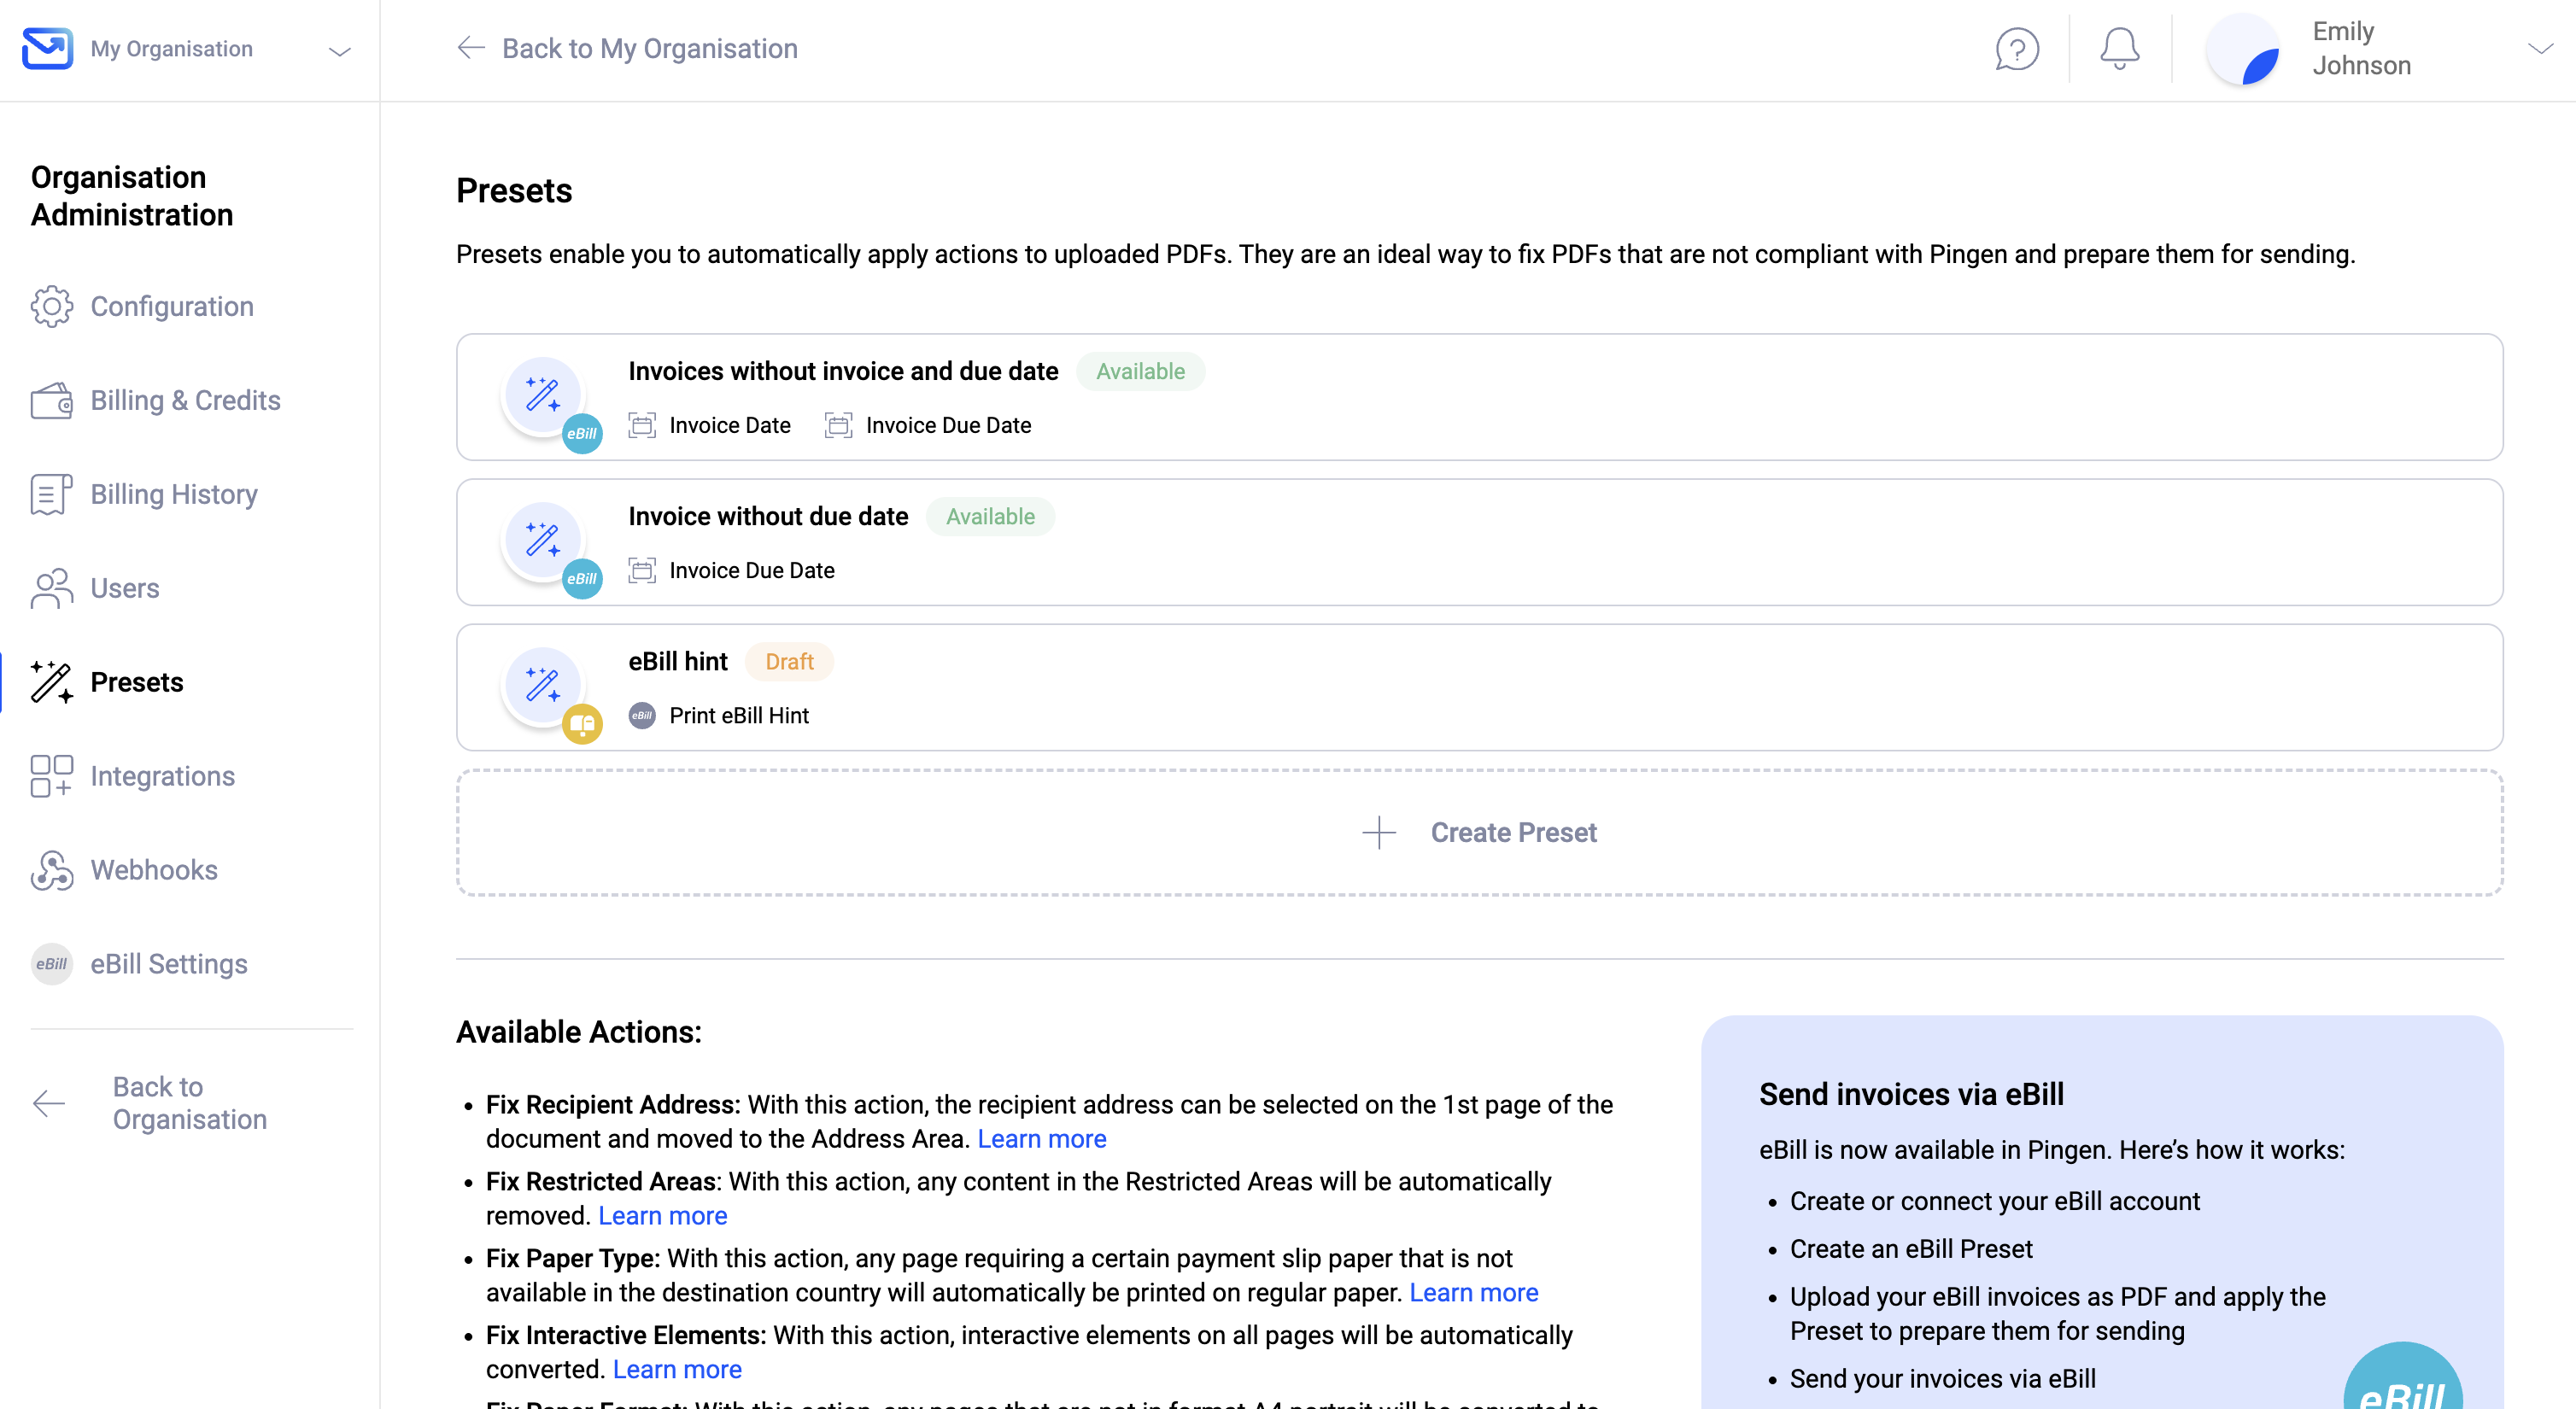Open Learn more for Fix Paper Type
Screen dimensions: 2576x1409
click(1473, 1292)
